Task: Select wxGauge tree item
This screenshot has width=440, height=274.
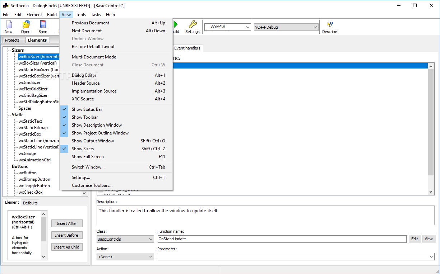Action: click(x=27, y=153)
